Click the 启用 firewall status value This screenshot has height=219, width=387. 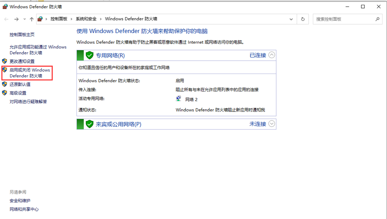pyautogui.click(x=180, y=80)
